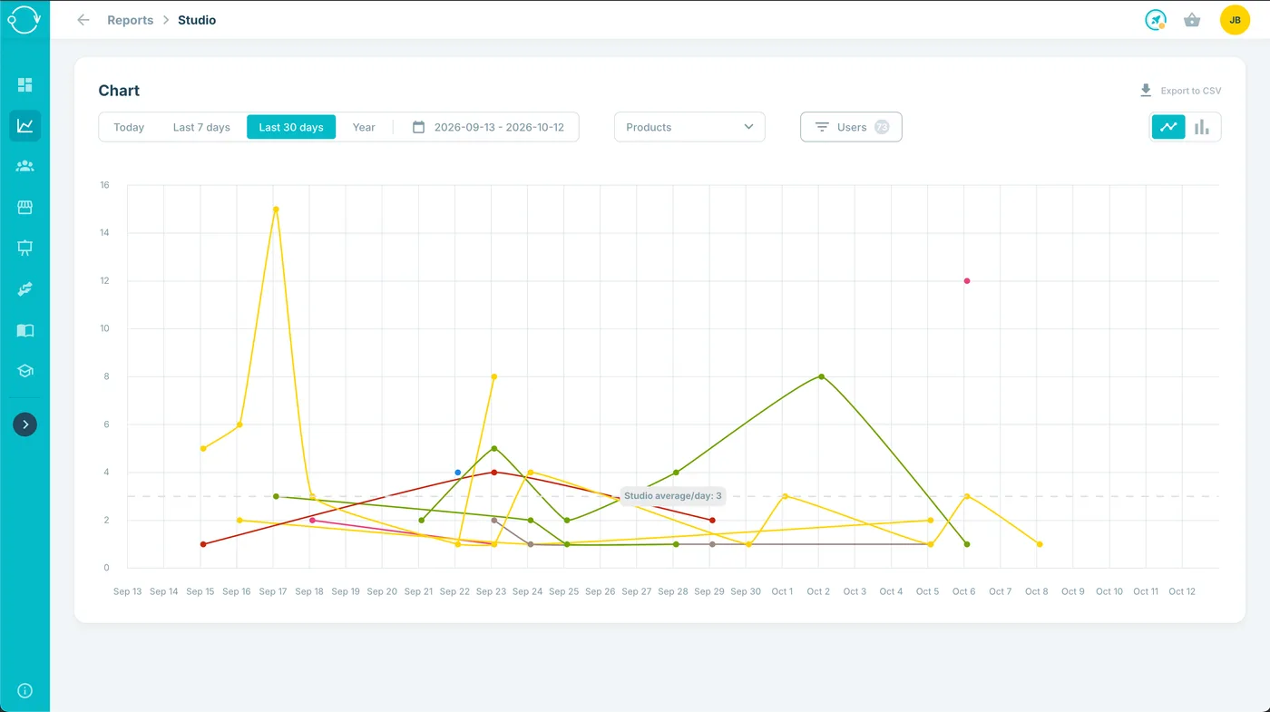The width and height of the screenshot is (1270, 712).
Task: Click the rocket icon in top bar
Action: point(1155,20)
